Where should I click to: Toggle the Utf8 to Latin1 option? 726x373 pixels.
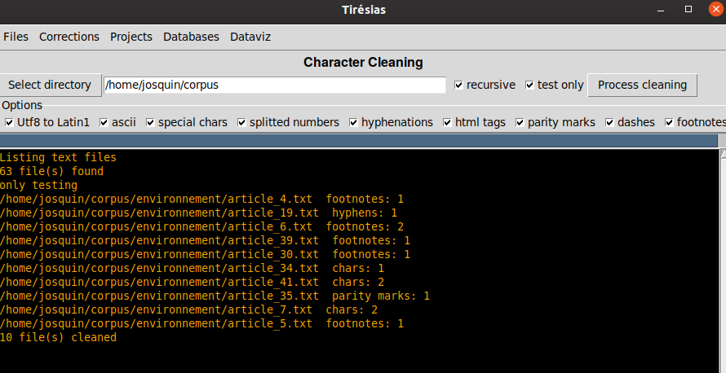pos(9,122)
